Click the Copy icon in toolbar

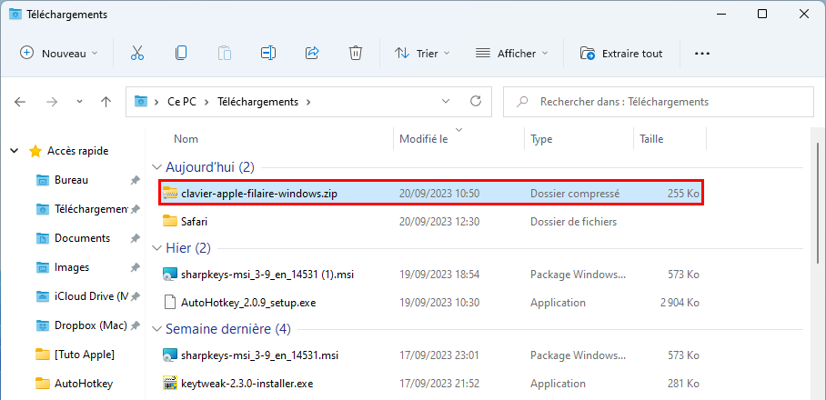pyautogui.click(x=181, y=53)
